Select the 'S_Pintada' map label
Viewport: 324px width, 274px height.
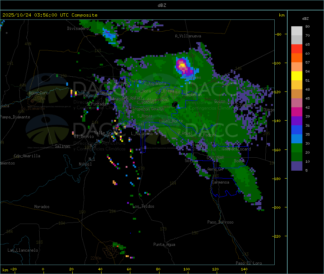(x=96, y=104)
